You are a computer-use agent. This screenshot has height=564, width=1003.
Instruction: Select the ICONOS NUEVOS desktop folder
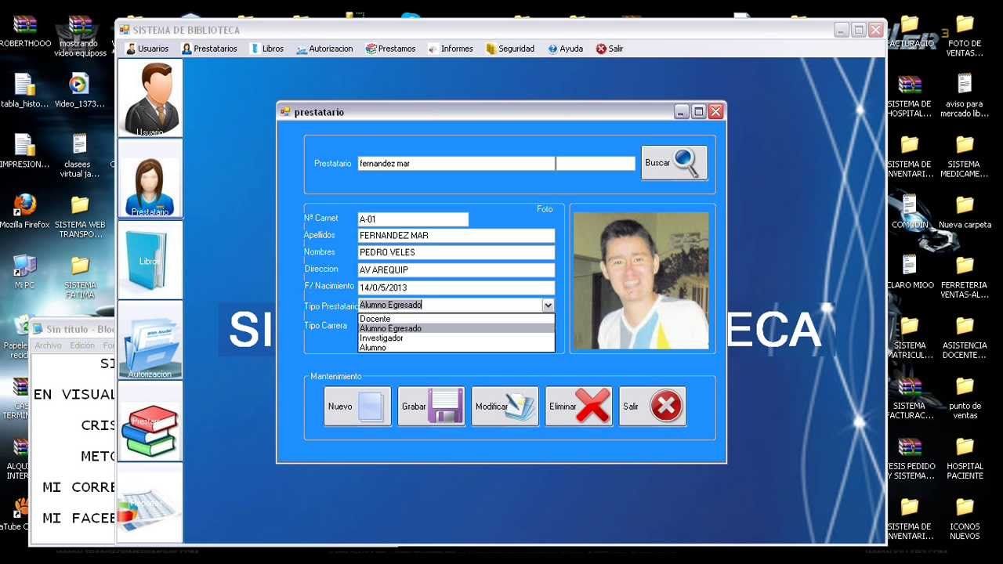point(965,518)
